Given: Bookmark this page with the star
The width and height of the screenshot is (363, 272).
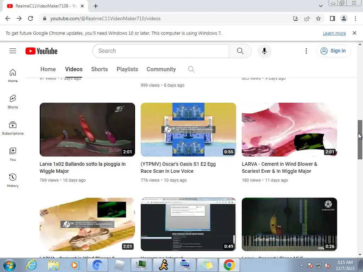Looking at the screenshot, I should [x=318, y=18].
